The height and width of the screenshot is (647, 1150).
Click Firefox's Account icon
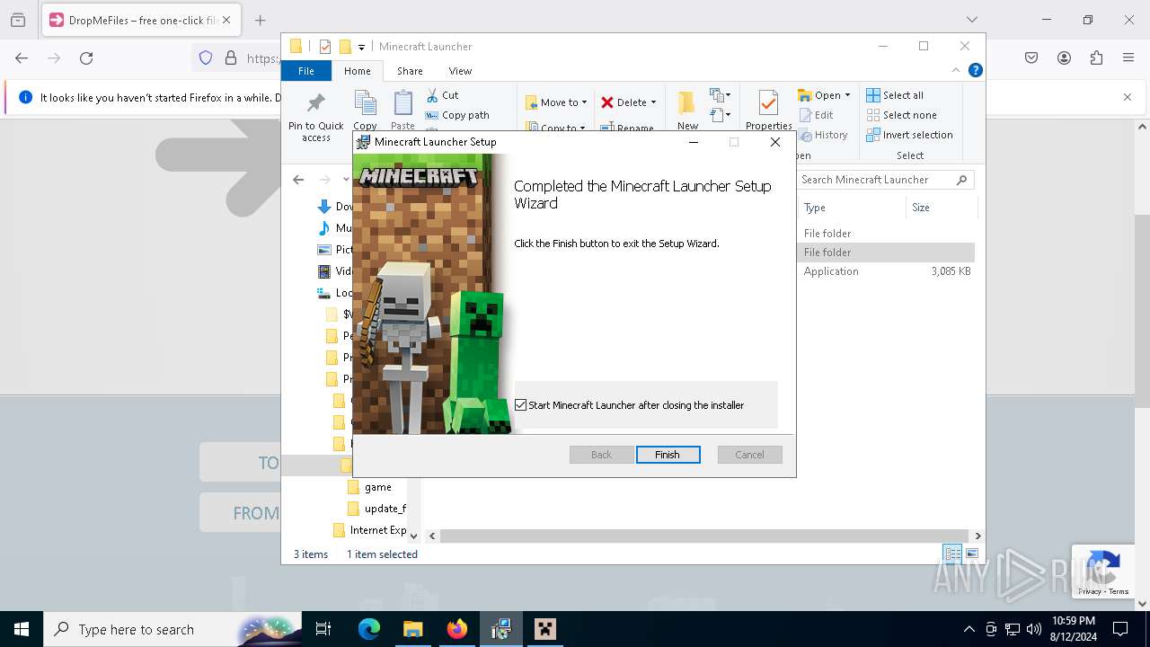click(x=1064, y=58)
